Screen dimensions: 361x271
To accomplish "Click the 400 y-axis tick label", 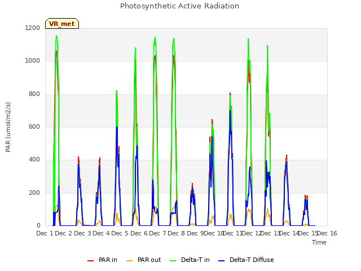I will tap(34, 160).
